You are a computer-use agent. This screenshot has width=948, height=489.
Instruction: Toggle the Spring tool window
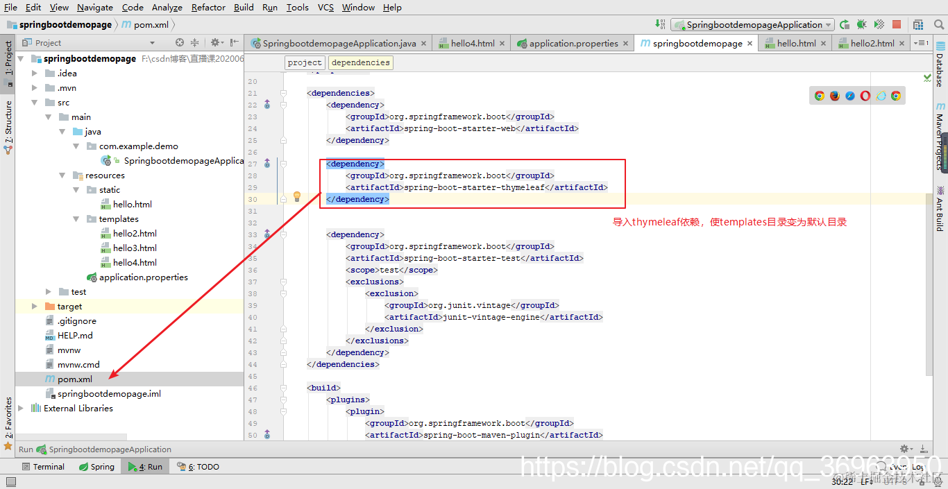point(96,467)
